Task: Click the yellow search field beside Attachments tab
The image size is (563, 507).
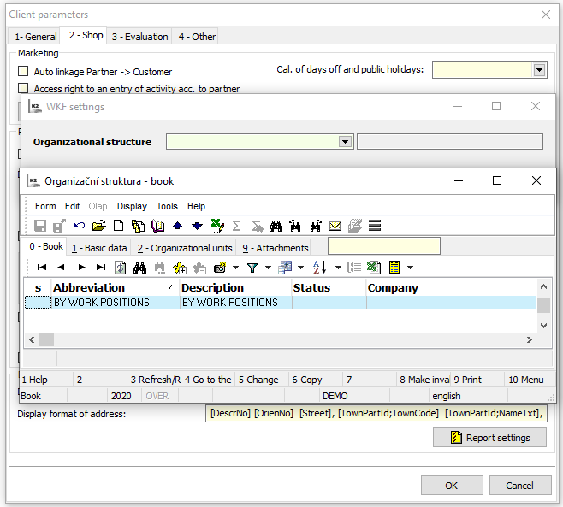Action: click(384, 246)
